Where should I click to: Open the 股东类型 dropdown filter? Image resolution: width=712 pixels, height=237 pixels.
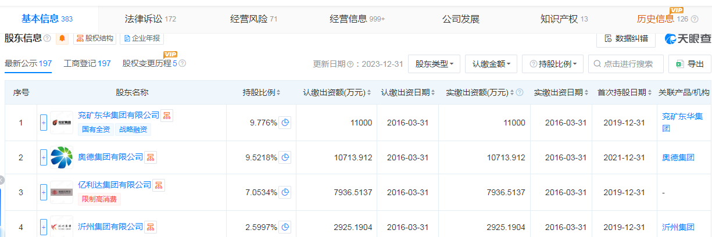coord(435,64)
